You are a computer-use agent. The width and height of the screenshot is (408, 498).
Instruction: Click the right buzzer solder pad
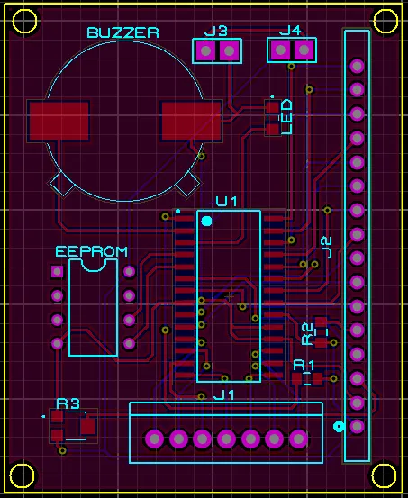191,121
